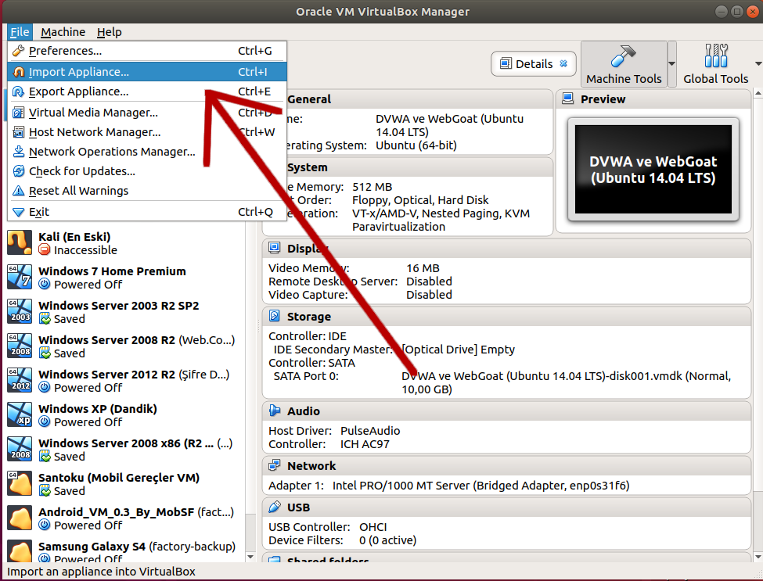
Task: Select Santoku (Mobil Gereçler VM)
Action: [x=124, y=484]
